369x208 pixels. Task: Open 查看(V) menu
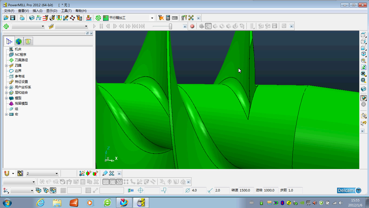24,11
